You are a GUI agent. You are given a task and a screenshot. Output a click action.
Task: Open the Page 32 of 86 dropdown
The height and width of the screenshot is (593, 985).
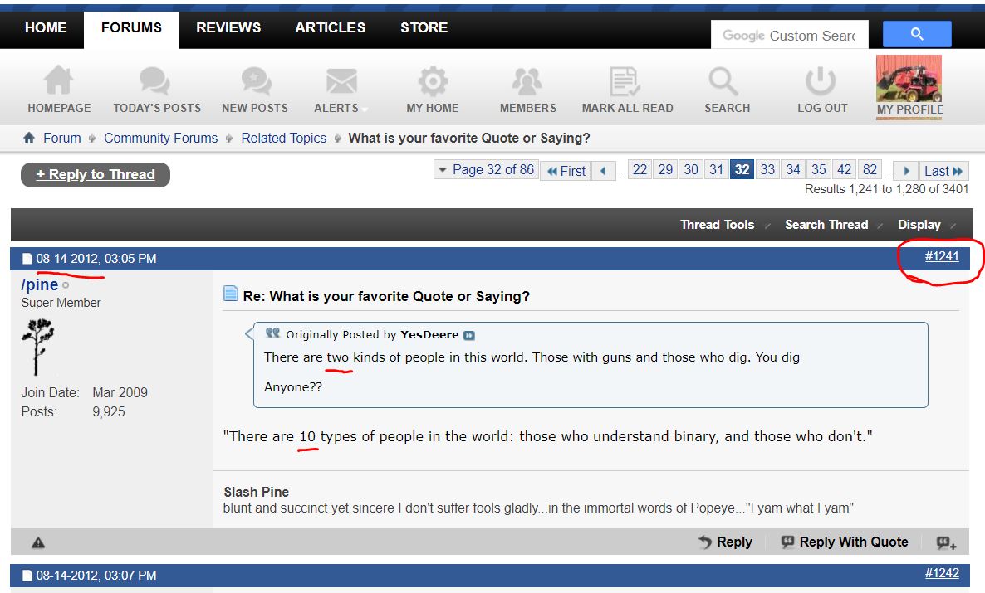coord(486,170)
